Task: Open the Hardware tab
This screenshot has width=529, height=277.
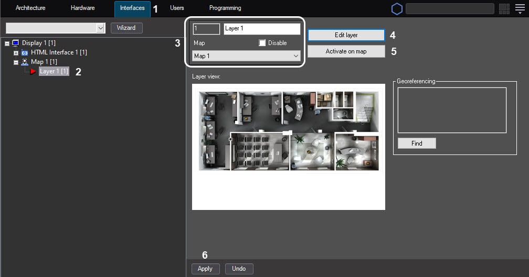Action: coord(83,8)
